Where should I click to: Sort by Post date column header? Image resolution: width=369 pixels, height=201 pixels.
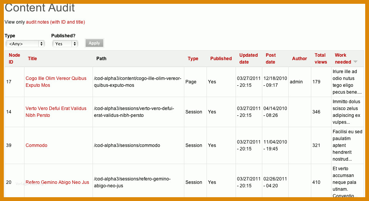[x=271, y=59]
